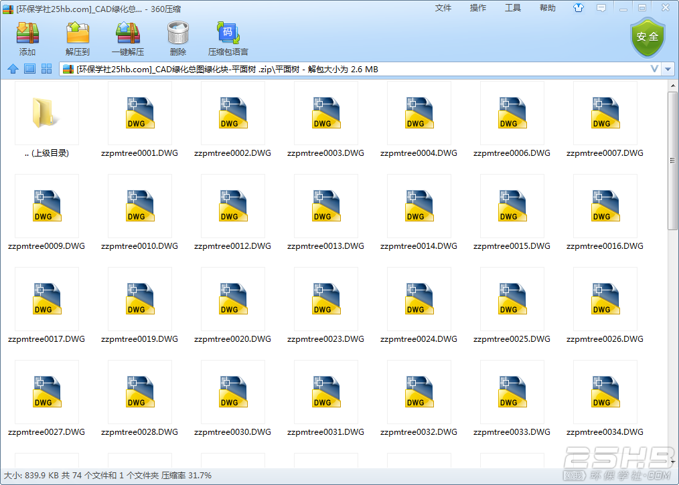The width and height of the screenshot is (679, 485).
Task: Click the skin shirt icon in title bar
Action: [x=579, y=8]
